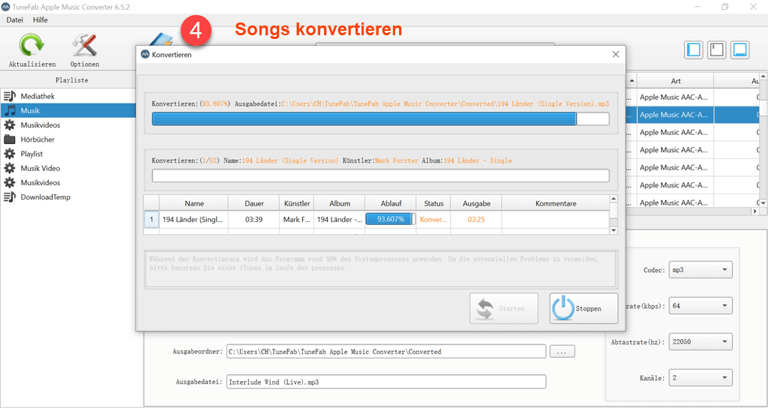Select Mediathek in the playlist sidebar
The image size is (768, 408).
point(37,96)
